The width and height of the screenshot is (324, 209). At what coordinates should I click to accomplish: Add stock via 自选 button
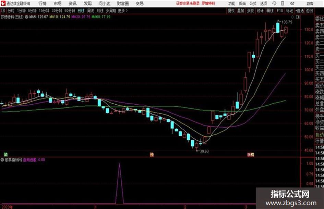coord(299,11)
